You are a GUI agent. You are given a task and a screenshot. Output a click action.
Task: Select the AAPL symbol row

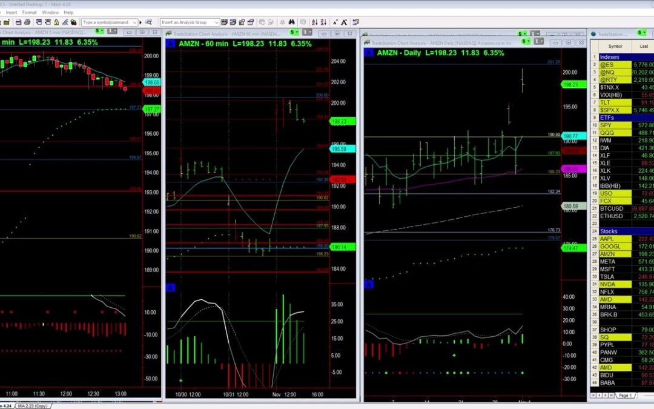(615, 239)
